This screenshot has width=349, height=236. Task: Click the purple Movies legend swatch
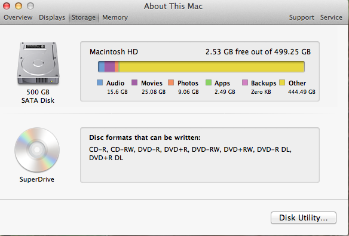134,82
